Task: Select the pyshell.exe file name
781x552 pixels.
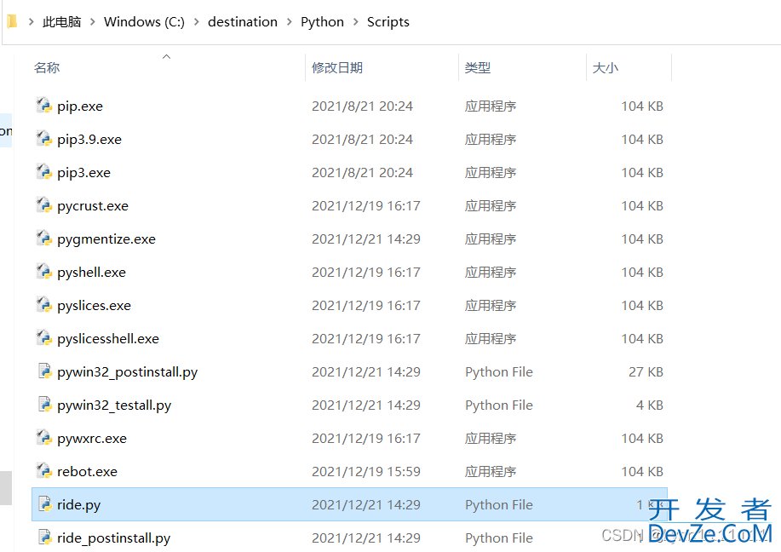Action: 92,273
